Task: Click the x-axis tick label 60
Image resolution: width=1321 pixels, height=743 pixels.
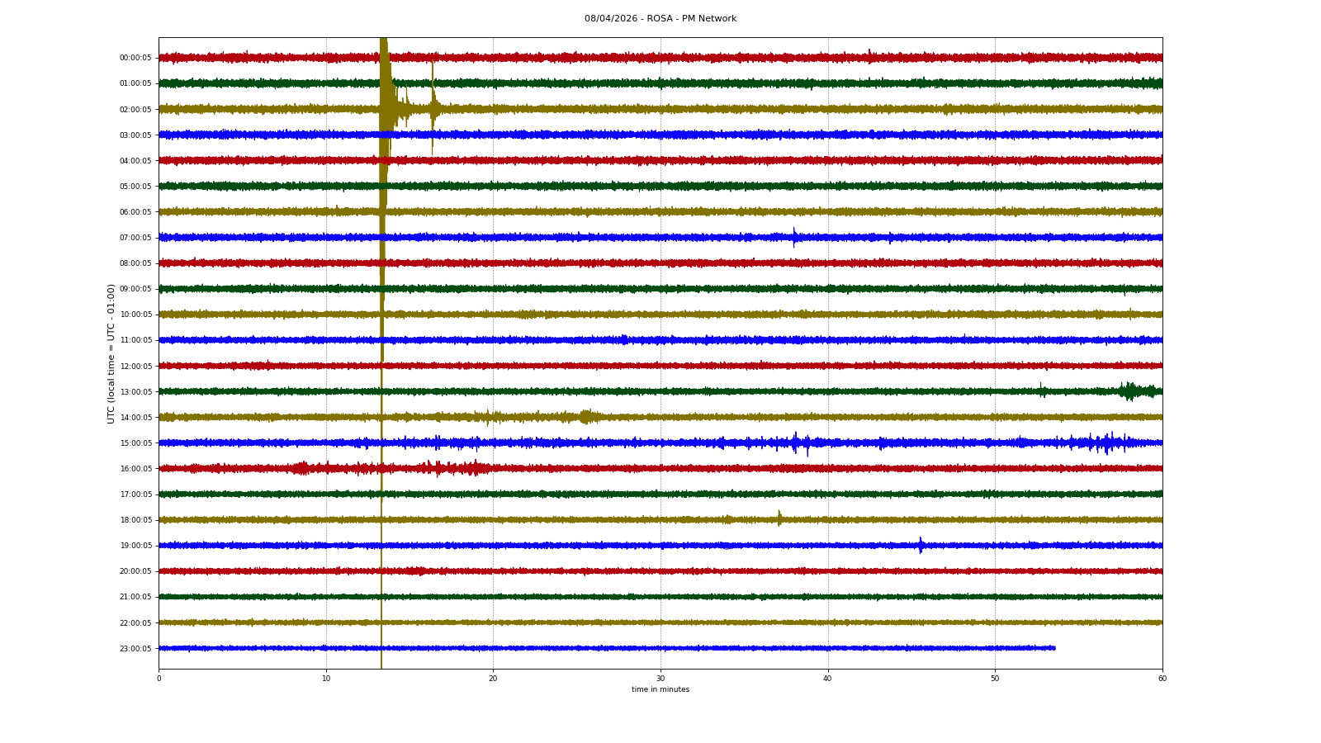Action: (1162, 679)
